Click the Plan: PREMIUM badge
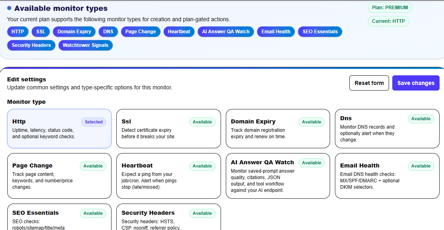 [x=390, y=8]
